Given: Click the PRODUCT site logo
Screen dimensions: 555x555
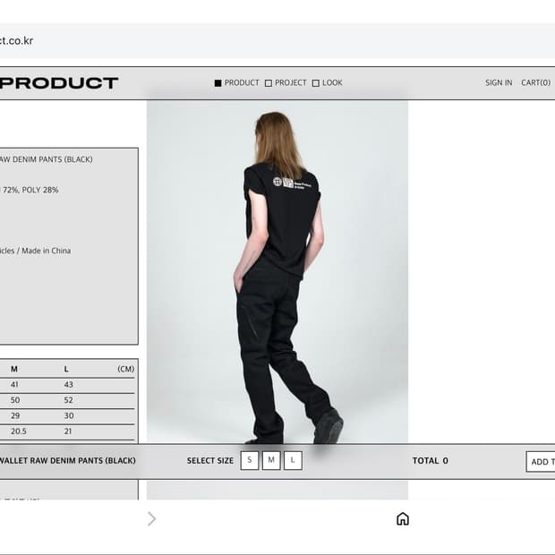Looking at the screenshot, I should (x=58, y=83).
